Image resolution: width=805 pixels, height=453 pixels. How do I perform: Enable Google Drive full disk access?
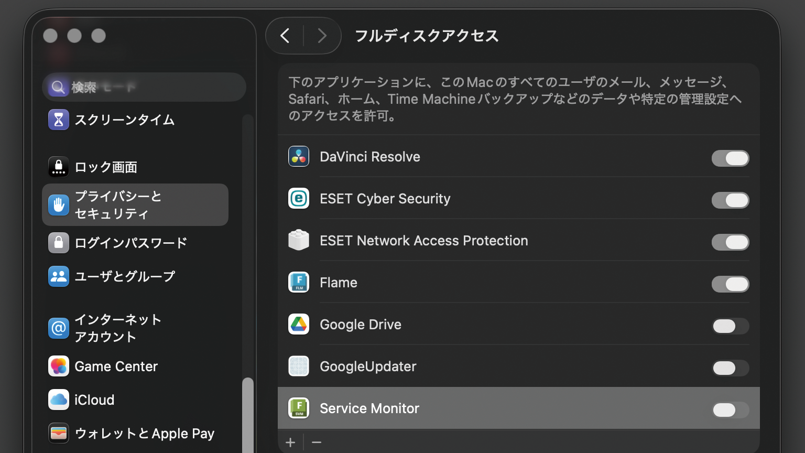point(730,326)
